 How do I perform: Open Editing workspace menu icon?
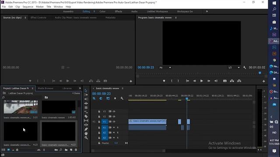click(94, 12)
